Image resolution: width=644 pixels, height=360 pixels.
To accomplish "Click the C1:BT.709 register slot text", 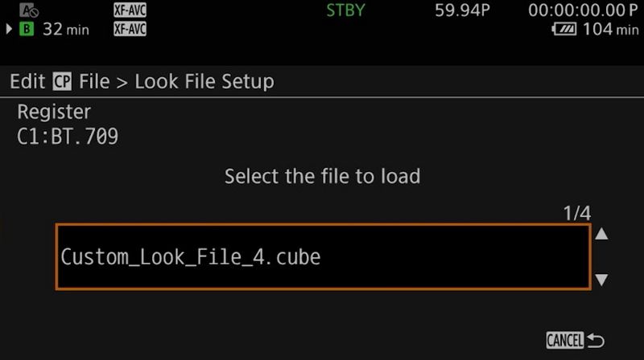I will point(68,137).
